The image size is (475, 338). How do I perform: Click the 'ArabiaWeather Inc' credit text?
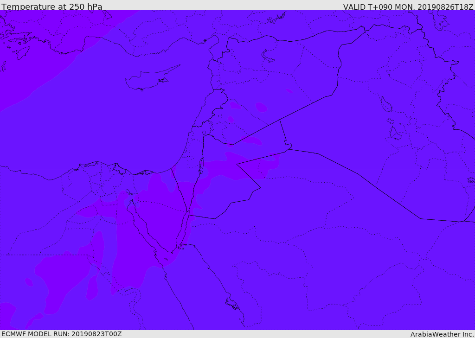442,334
